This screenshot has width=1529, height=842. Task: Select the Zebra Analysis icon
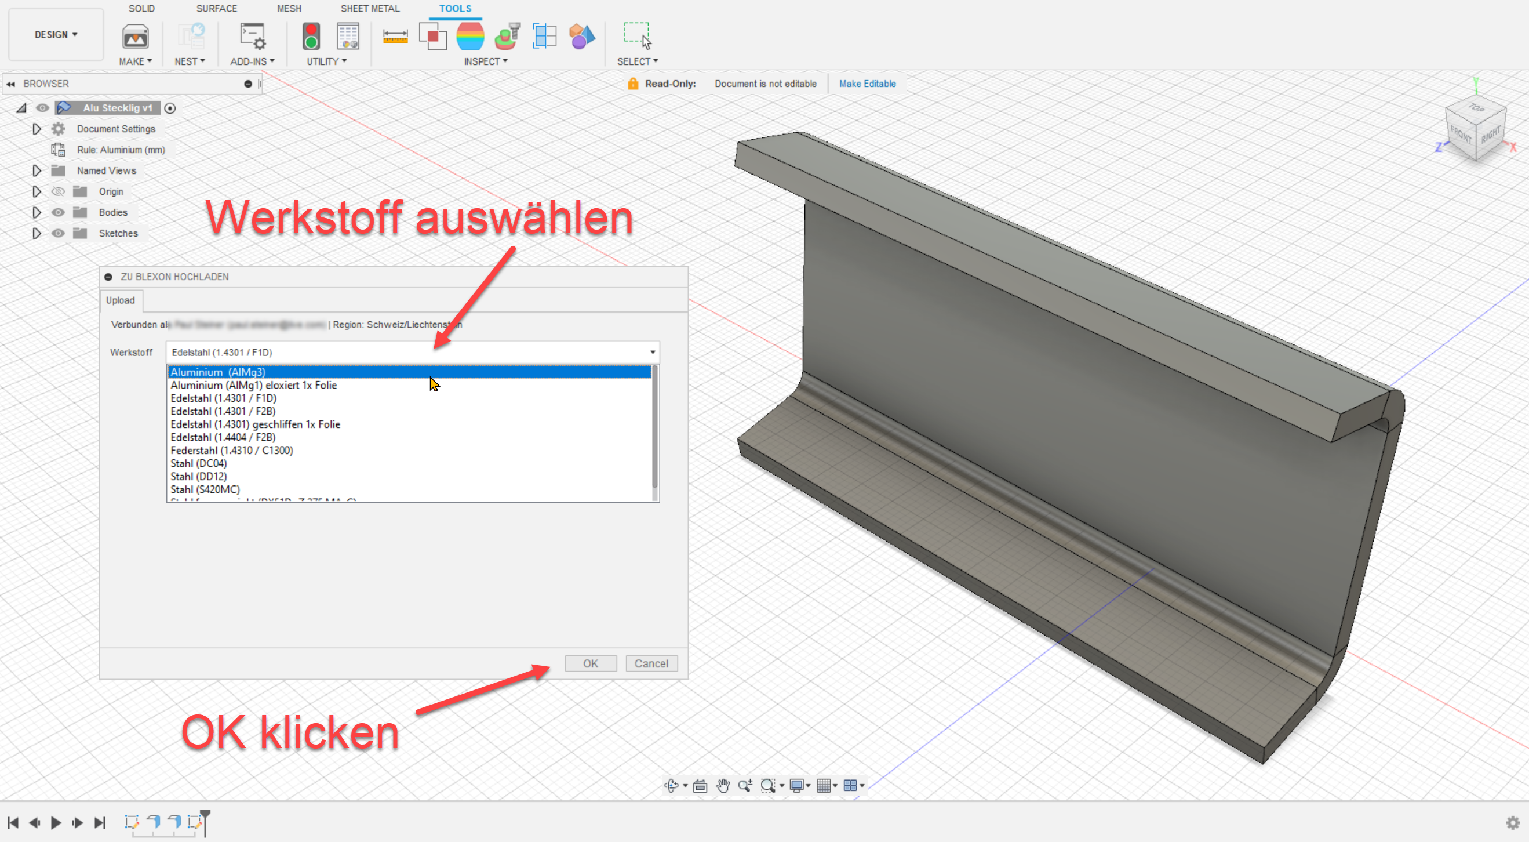point(470,37)
